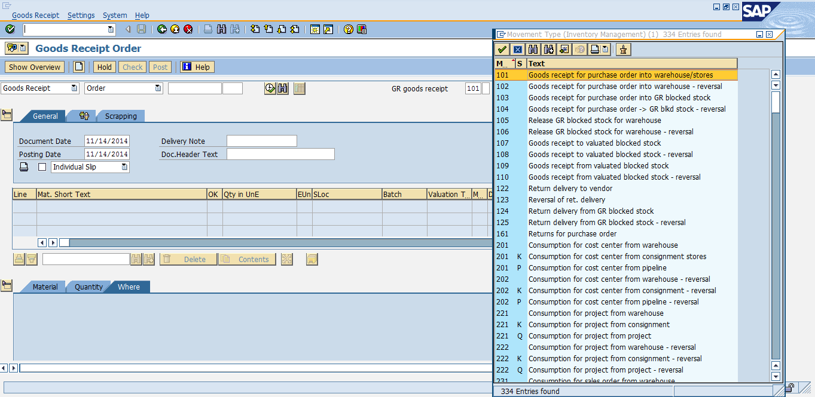Click the Text column header in popup
Image resolution: width=815 pixels, height=397 pixels.
tap(632, 63)
